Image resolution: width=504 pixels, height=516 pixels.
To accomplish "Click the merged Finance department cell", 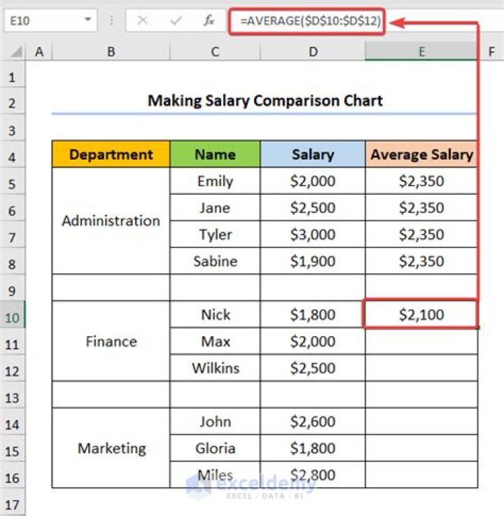I will pyautogui.click(x=111, y=342).
